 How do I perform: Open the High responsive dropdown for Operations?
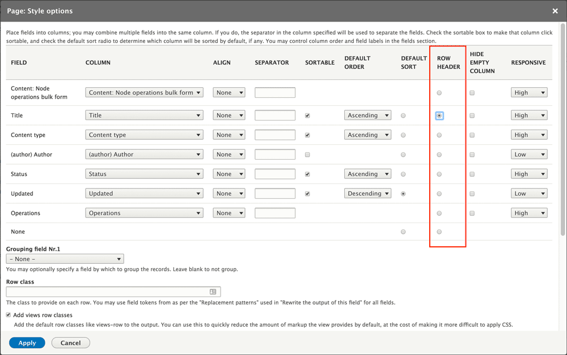[529, 212]
